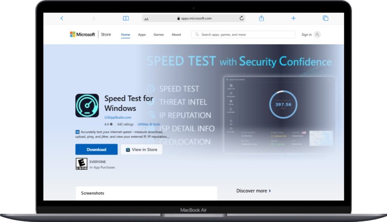This screenshot has height=222, width=387.
Task: Click the Microsoft logo
Action: tap(82, 35)
